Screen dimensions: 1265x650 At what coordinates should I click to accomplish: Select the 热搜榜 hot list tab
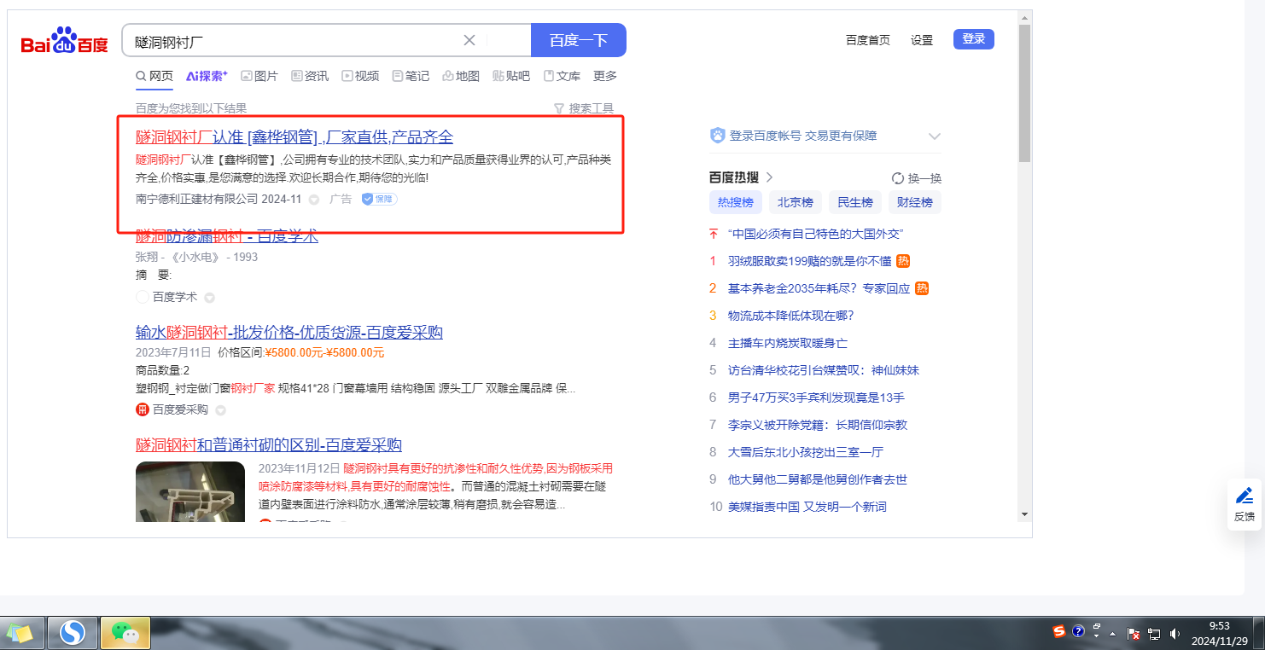[736, 202]
